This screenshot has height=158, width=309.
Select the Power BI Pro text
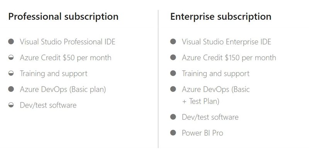[x=202, y=133]
